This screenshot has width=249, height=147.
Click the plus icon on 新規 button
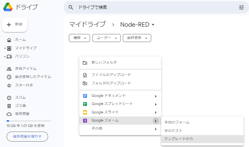tap(9, 25)
